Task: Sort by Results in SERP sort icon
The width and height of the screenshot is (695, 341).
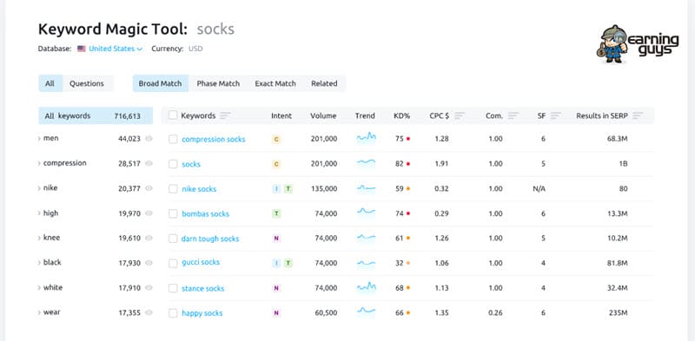Action: 638,115
